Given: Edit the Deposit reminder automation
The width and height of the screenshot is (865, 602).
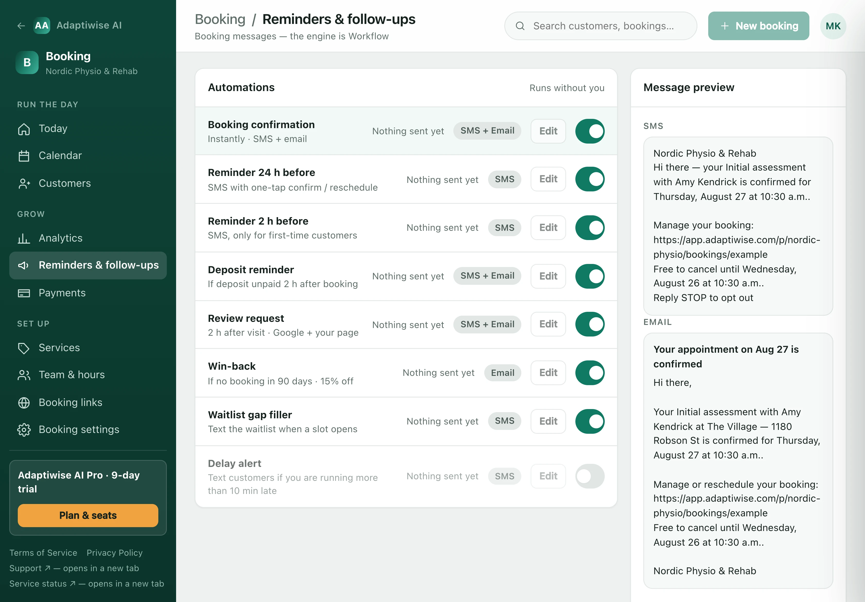Looking at the screenshot, I should pos(548,276).
